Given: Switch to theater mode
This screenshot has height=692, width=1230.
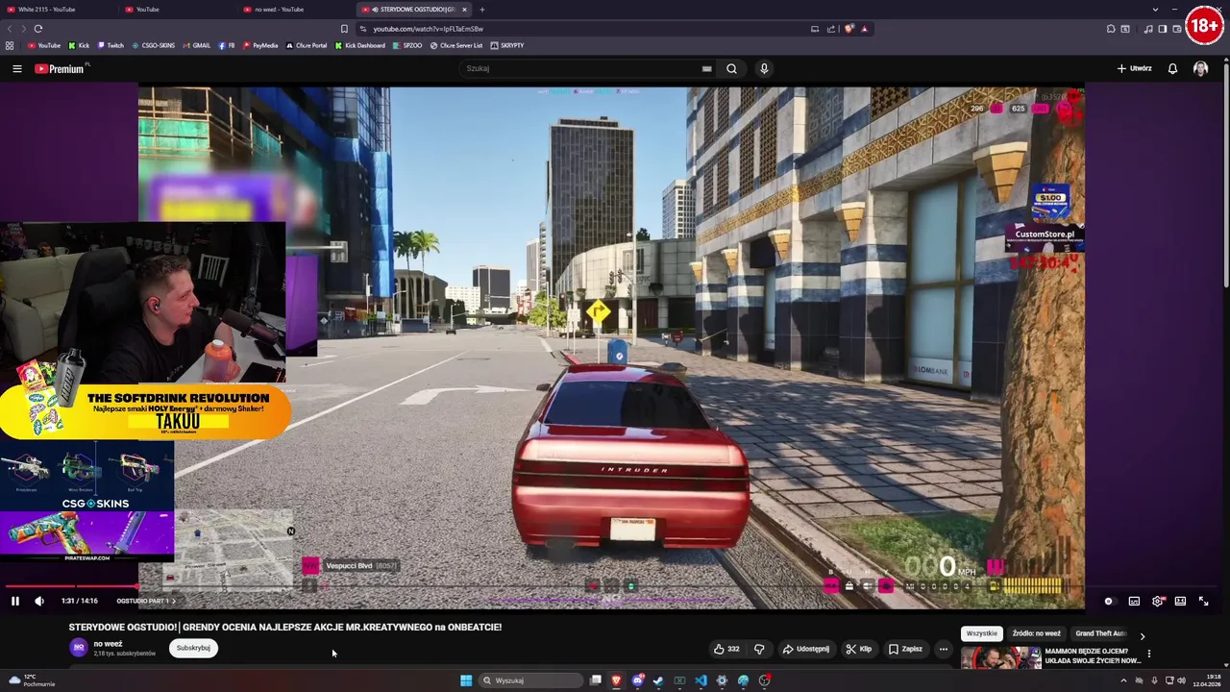Looking at the screenshot, I should click(x=1180, y=601).
